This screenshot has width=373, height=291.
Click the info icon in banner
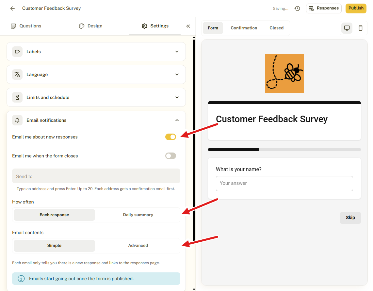21,279
